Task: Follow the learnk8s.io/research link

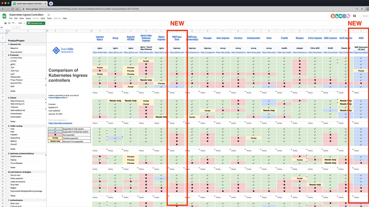Action: (x=60, y=123)
